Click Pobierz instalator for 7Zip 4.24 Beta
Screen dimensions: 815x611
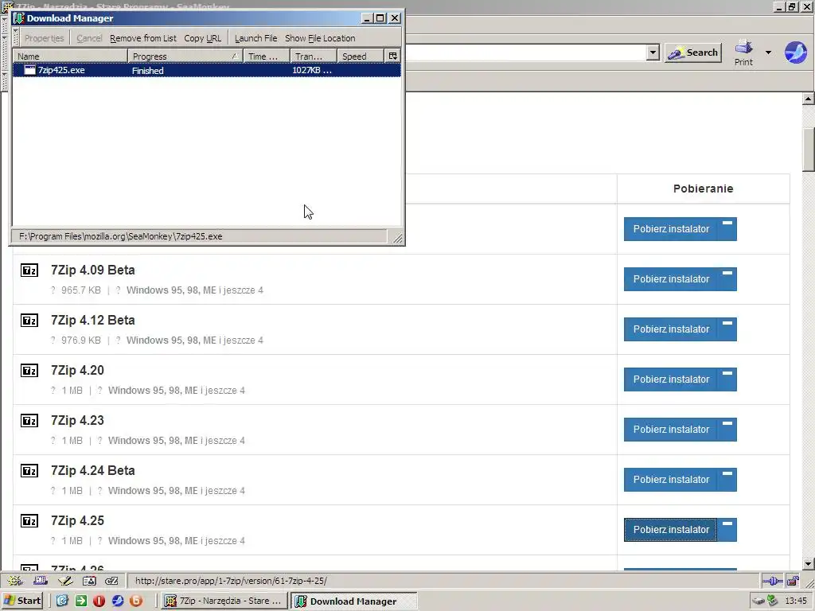click(x=670, y=480)
